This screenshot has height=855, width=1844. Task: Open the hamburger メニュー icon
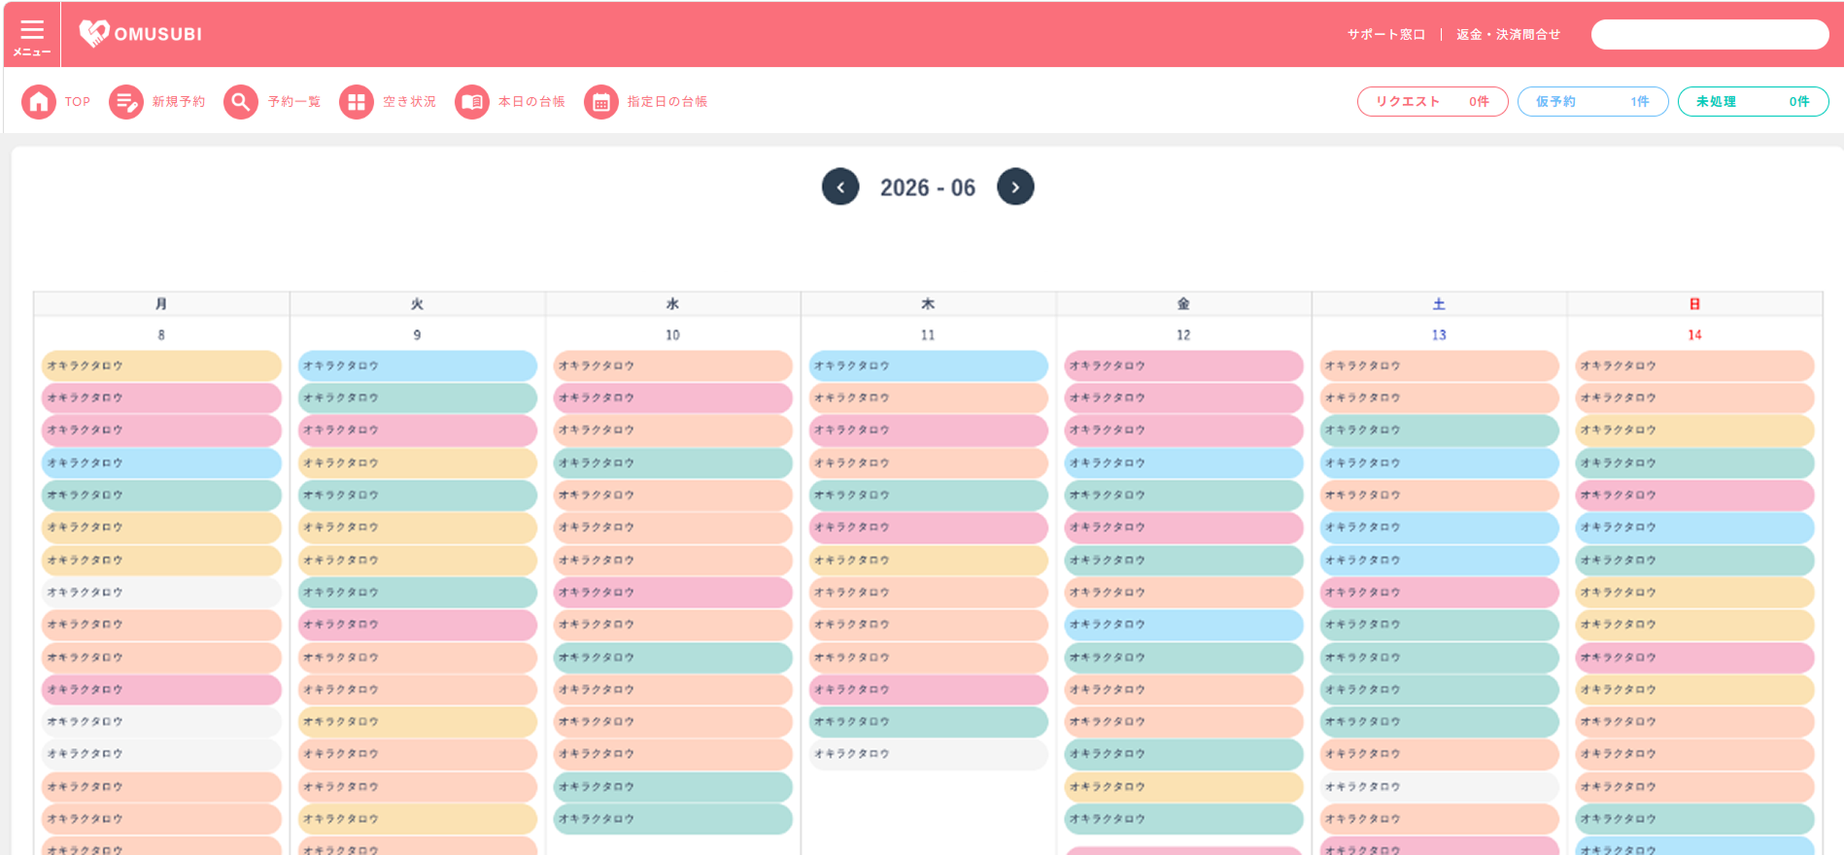[32, 35]
